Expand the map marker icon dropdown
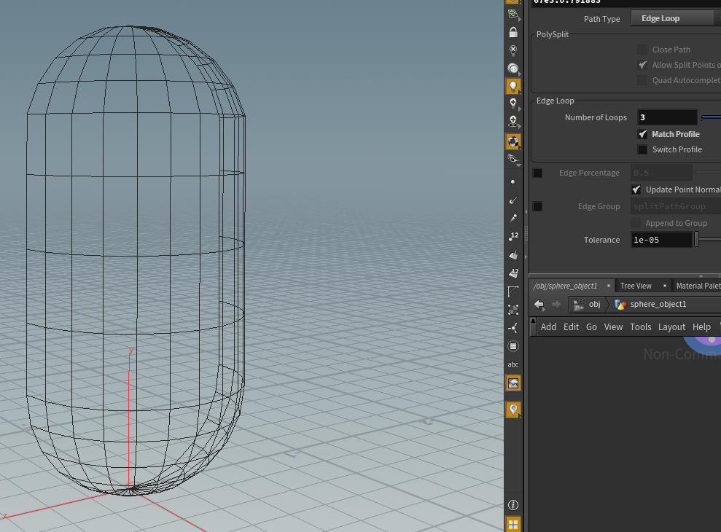Viewport: 721px width, 532px height. 520,415
